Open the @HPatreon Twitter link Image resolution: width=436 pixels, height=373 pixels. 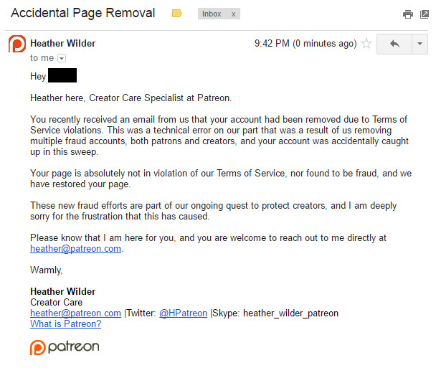[184, 313]
